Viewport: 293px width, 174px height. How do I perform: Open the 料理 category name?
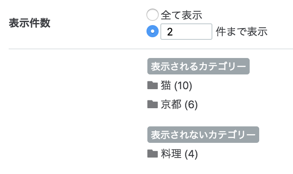[x=171, y=154]
